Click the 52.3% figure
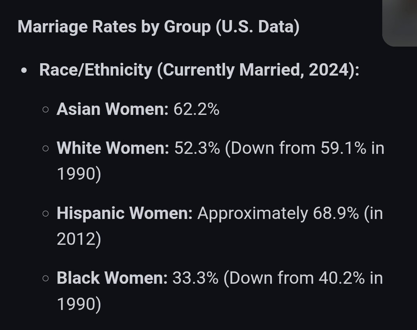 pyautogui.click(x=197, y=148)
